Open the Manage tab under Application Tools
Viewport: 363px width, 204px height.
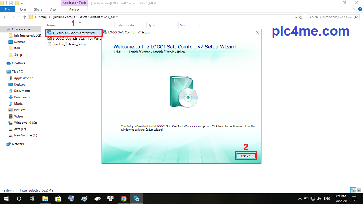(74, 9)
